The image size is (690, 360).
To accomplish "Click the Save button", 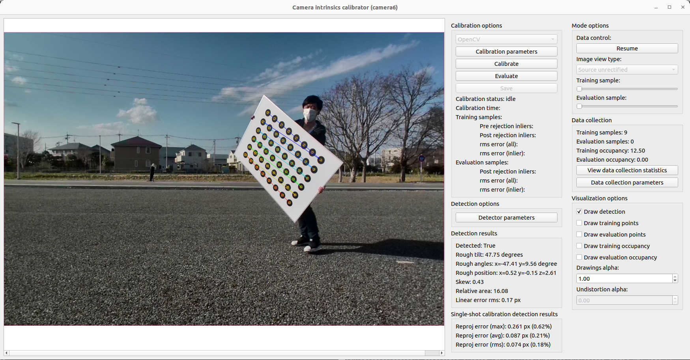I will point(506,88).
